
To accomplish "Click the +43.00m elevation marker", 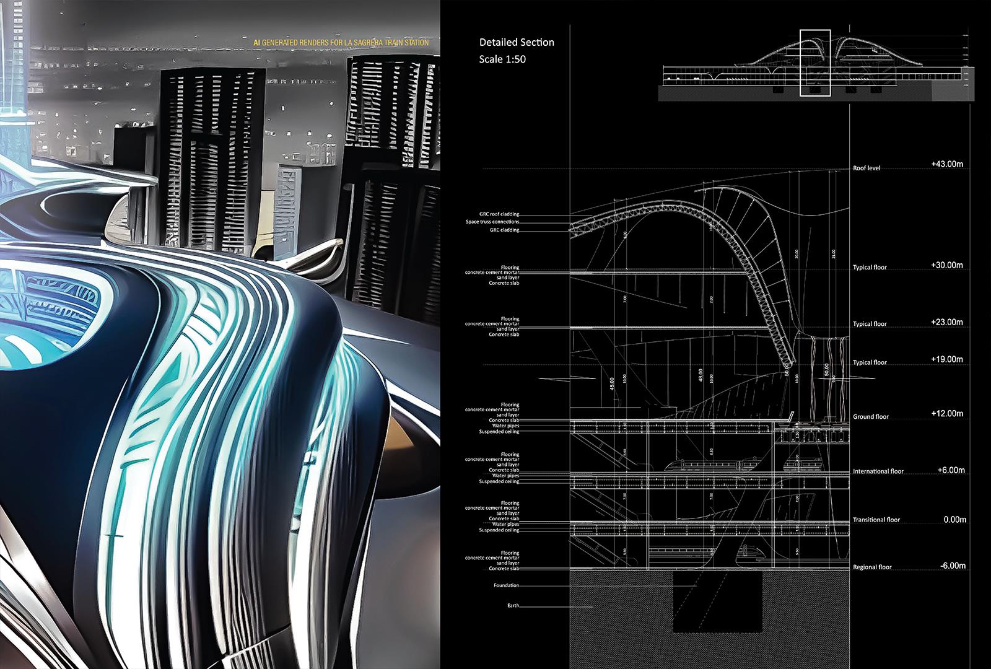I will 947,164.
